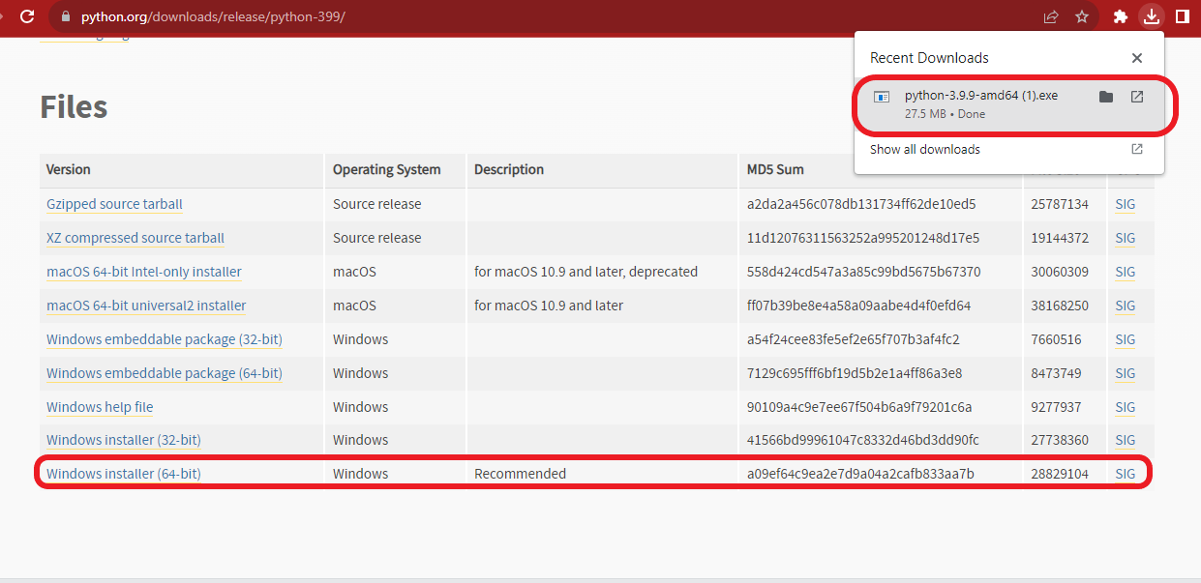
Task: Click the address bar URL
Action: click(212, 17)
